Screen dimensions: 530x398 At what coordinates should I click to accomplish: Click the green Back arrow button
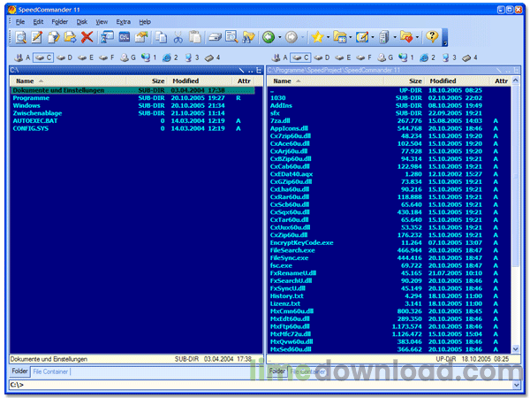point(269,37)
